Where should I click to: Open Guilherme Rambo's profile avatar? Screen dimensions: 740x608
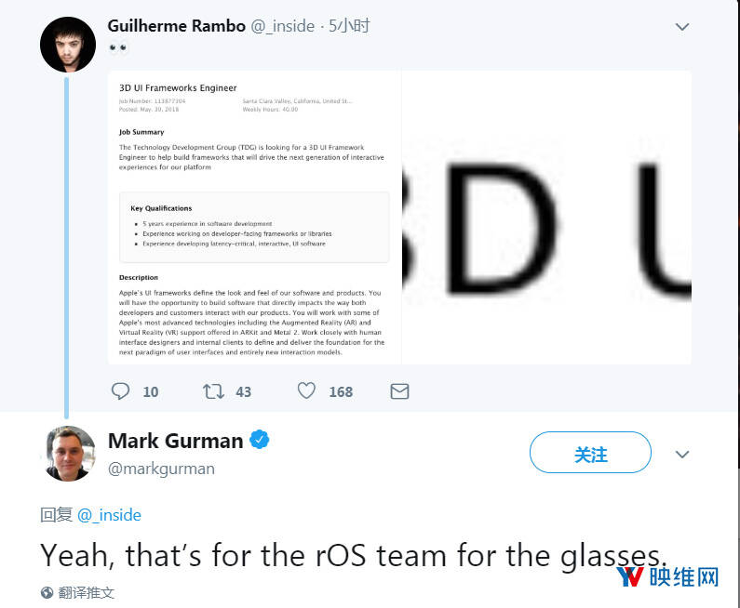[x=68, y=45]
